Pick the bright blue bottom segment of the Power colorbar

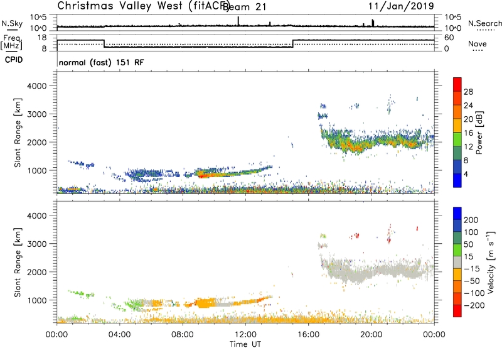point(457,181)
